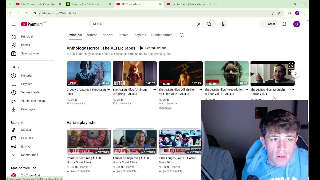Bookmark this page with the star
The height and width of the screenshot is (180, 320).
[279, 13]
